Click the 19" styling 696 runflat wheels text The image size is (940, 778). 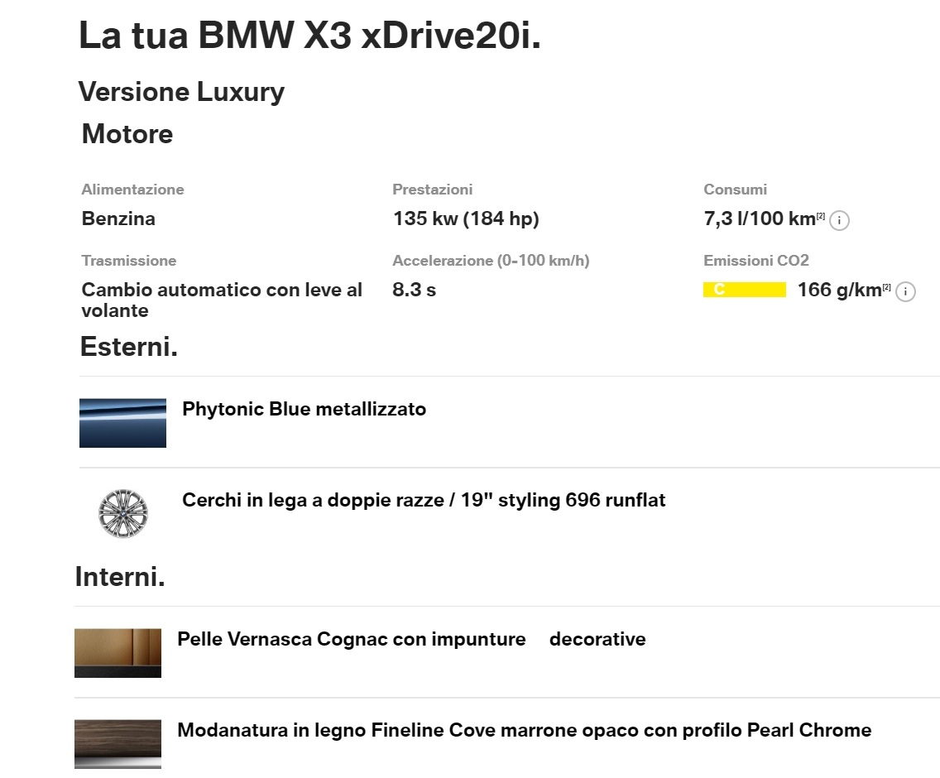(x=424, y=500)
